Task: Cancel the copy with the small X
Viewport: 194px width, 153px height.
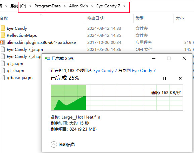Action: pos(180,78)
